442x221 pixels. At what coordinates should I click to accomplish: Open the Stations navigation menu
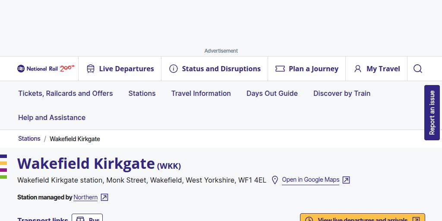point(142,93)
